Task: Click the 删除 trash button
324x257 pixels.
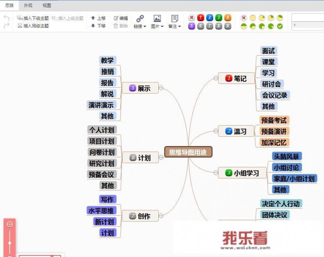Action: tap(120, 26)
